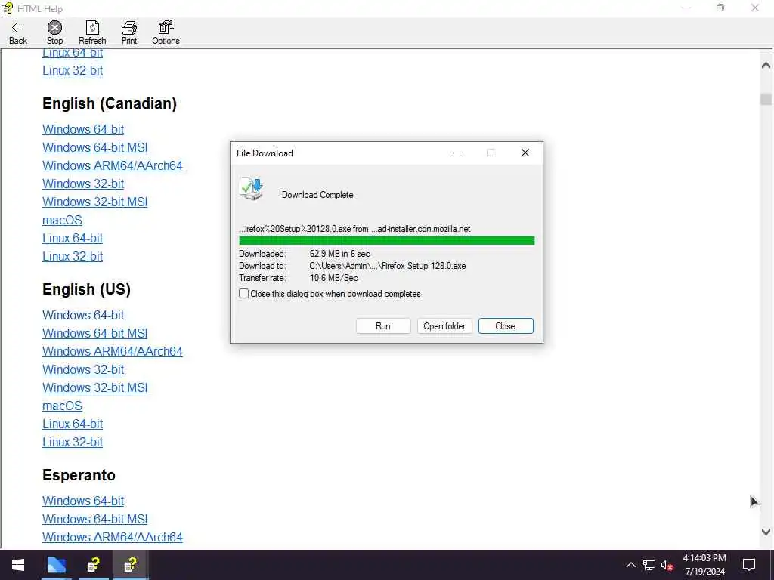The image size is (774, 580).
Task: Open the Options toolbar menu
Action: pyautogui.click(x=166, y=33)
